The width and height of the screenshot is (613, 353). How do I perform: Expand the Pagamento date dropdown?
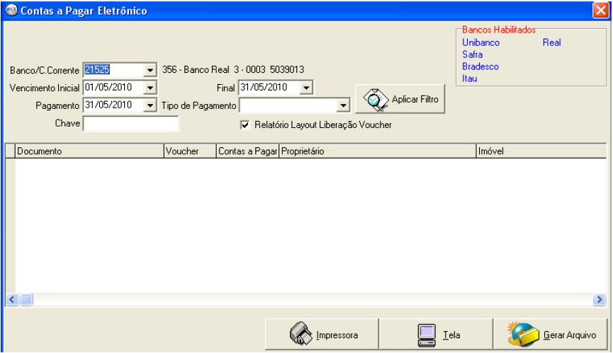tap(150, 105)
